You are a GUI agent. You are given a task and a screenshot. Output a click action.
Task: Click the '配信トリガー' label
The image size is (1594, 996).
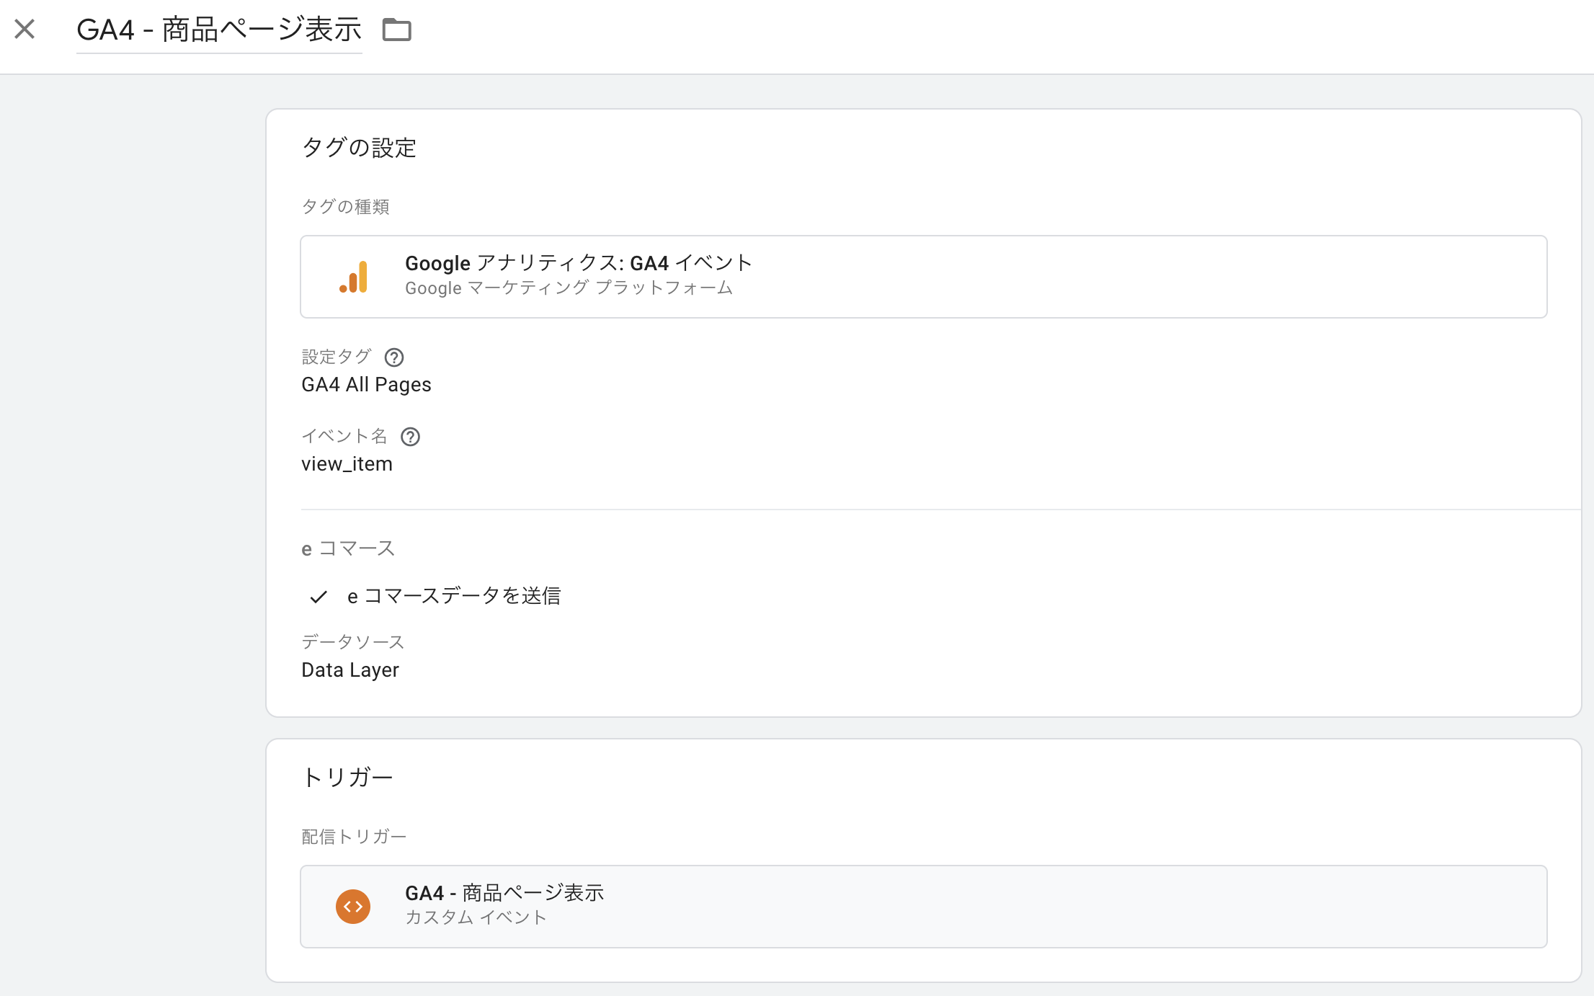click(354, 837)
